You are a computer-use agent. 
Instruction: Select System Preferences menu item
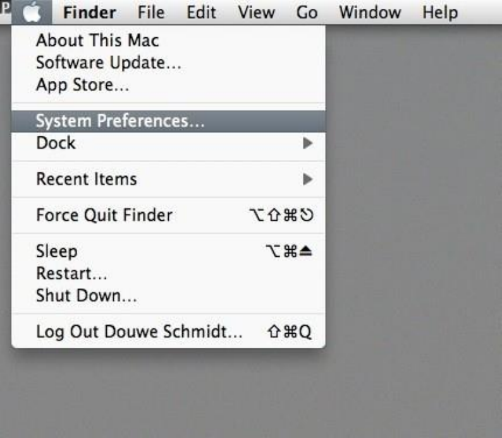[x=120, y=121]
